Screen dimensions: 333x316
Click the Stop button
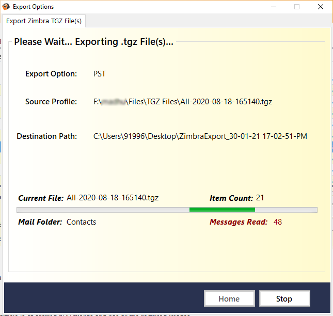(284, 298)
